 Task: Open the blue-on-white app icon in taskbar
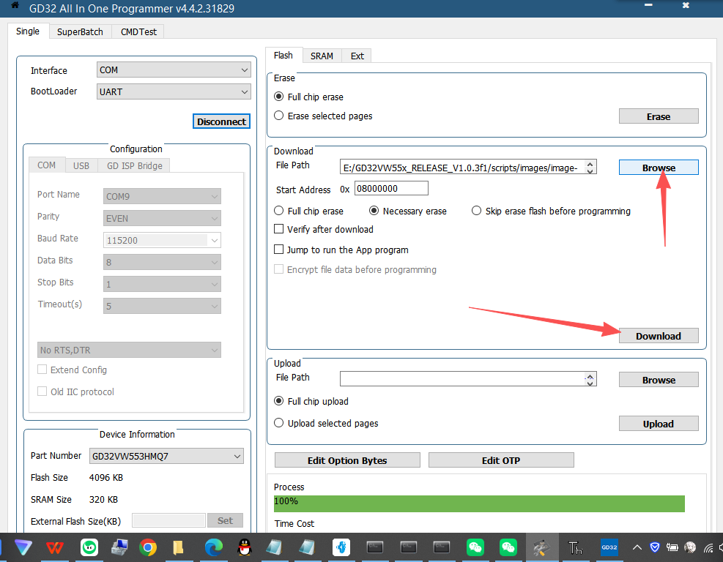341,547
